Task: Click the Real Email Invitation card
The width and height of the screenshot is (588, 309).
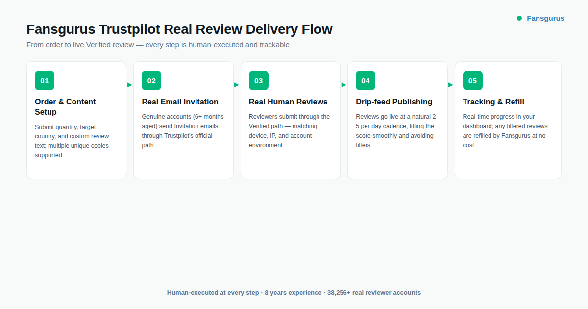Action: point(183,119)
